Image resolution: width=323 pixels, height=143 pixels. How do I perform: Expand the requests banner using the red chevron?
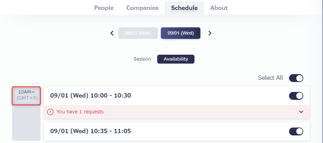pyautogui.click(x=301, y=112)
